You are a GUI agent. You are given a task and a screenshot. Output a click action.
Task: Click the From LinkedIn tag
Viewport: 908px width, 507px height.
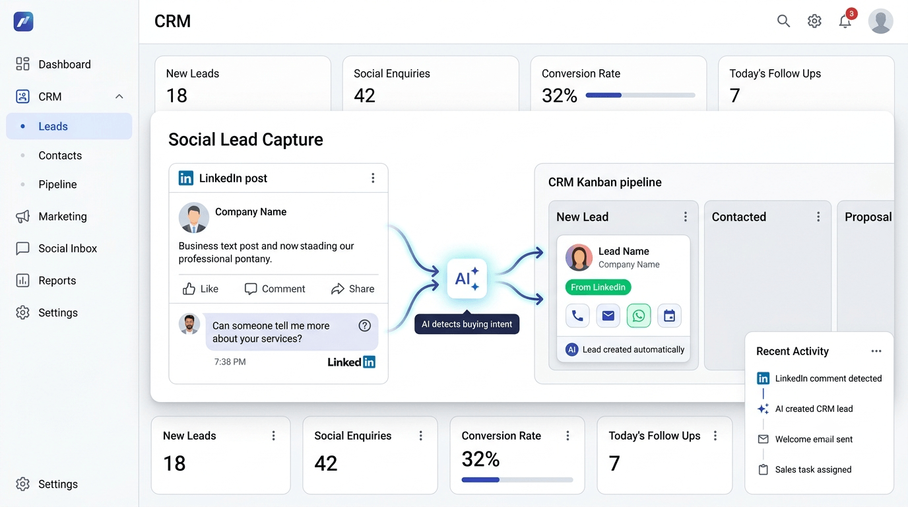[598, 287]
